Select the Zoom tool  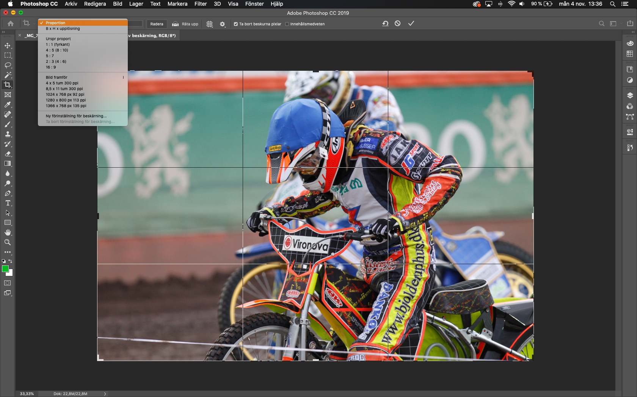pyautogui.click(x=8, y=242)
